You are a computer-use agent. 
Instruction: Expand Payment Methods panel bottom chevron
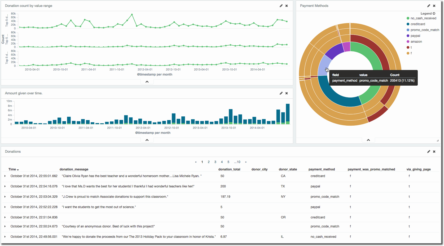coord(368,140)
